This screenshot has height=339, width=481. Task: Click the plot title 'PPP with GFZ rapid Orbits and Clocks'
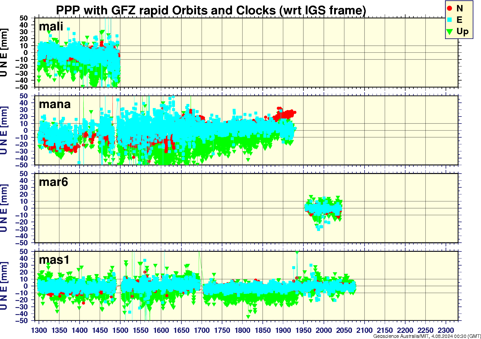click(x=166, y=10)
